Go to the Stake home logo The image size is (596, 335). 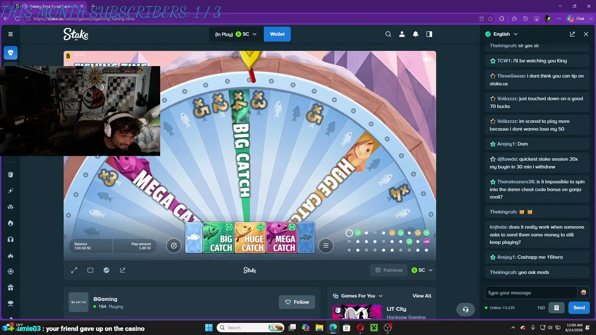76,34
